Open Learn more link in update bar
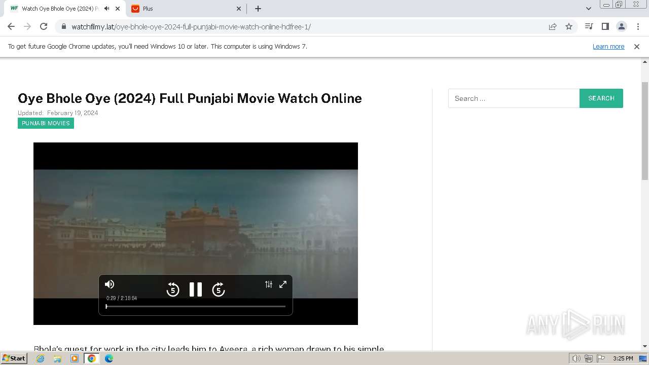Viewport: 649px width, 365px height. tap(608, 46)
